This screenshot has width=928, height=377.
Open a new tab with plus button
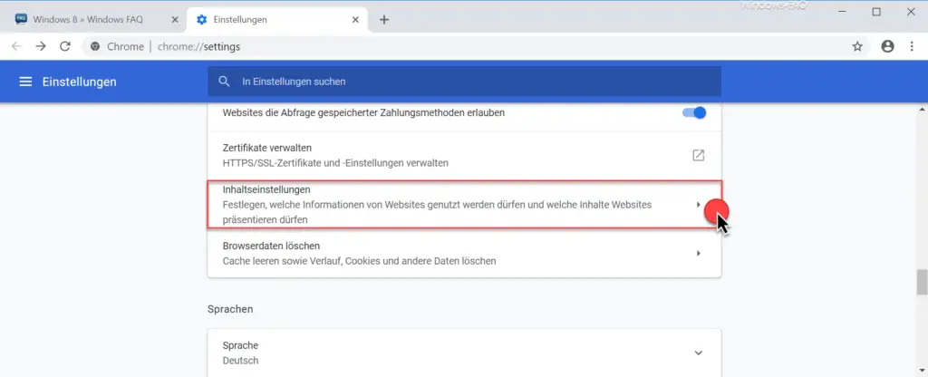point(384,20)
